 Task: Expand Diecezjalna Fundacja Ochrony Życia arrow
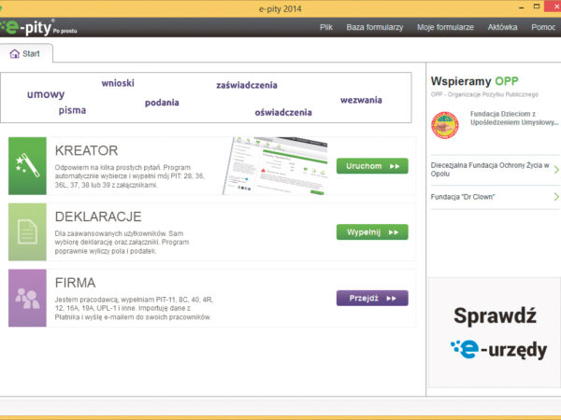pos(555,170)
